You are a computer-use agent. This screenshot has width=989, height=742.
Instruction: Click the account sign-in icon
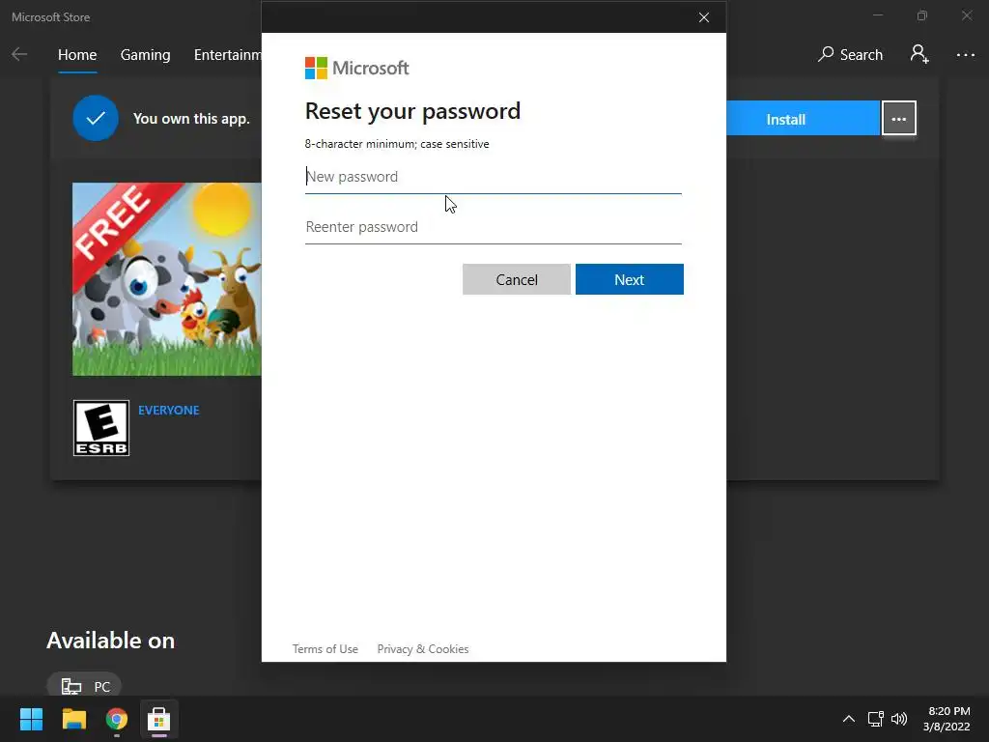pos(919,54)
